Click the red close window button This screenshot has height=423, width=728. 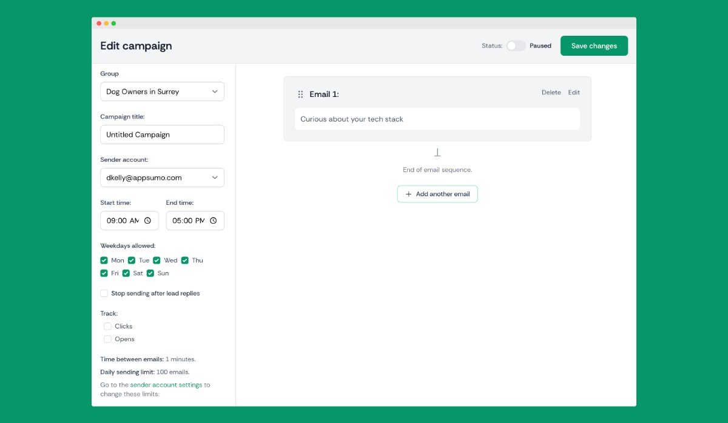pos(99,23)
